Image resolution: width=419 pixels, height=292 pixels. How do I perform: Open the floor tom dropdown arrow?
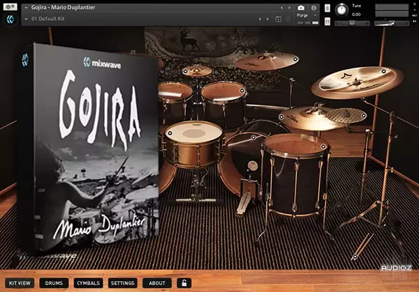pos(323,146)
